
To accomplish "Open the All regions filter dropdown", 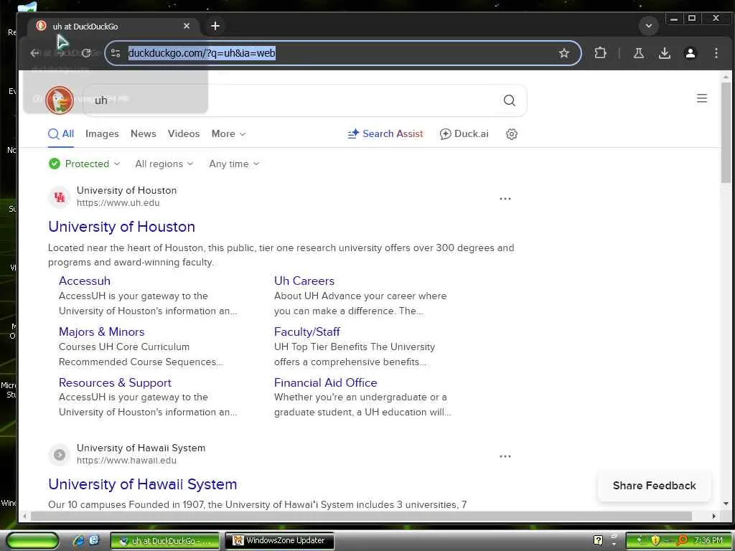I will click(164, 164).
